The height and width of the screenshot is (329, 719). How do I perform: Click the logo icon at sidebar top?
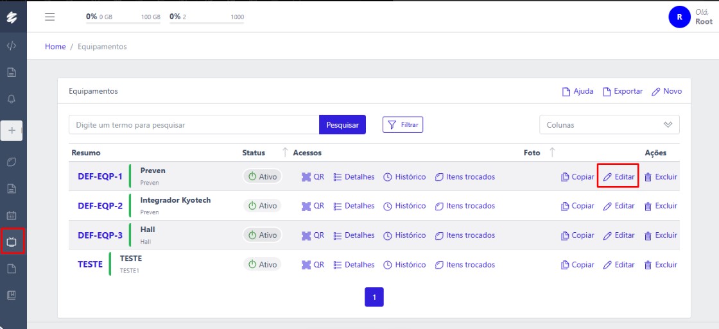[x=12, y=18]
